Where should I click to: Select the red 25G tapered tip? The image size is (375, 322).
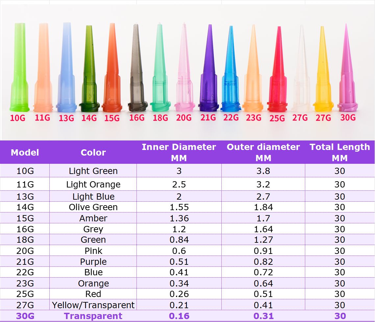tap(277, 71)
